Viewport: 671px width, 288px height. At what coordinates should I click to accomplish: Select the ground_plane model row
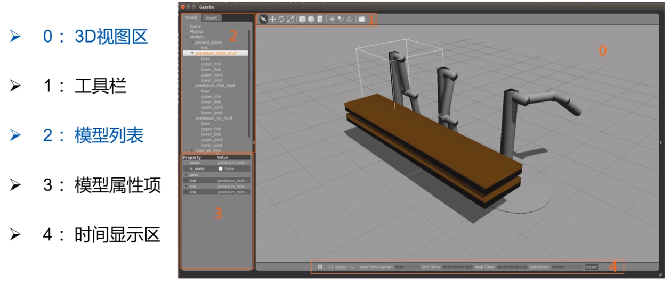click(x=208, y=43)
